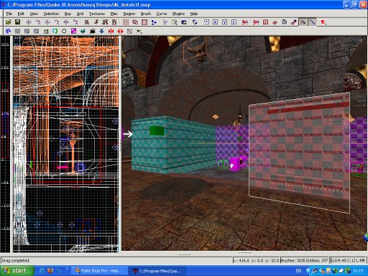368x276 pixels.
Task: Click first crossed-out red don't-select icon
Action: (x=245, y=22)
